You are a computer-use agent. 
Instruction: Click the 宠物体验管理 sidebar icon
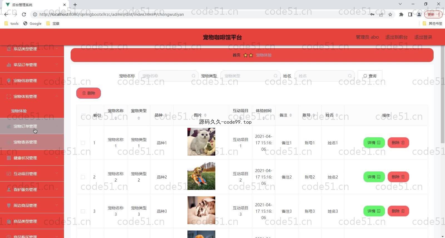click(9, 96)
